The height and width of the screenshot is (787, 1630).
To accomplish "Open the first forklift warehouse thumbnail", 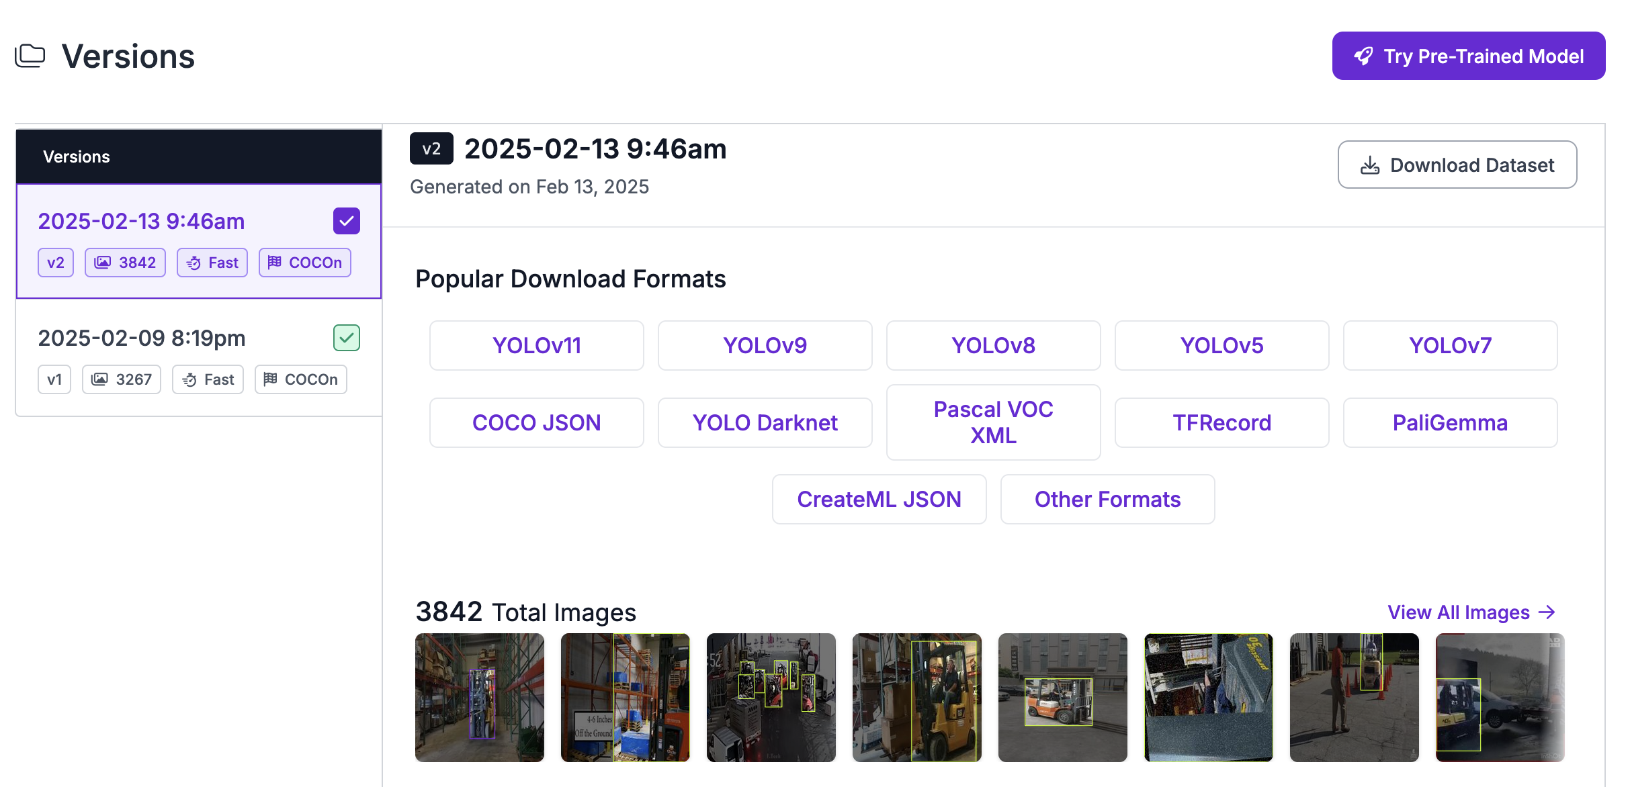I will pos(480,698).
